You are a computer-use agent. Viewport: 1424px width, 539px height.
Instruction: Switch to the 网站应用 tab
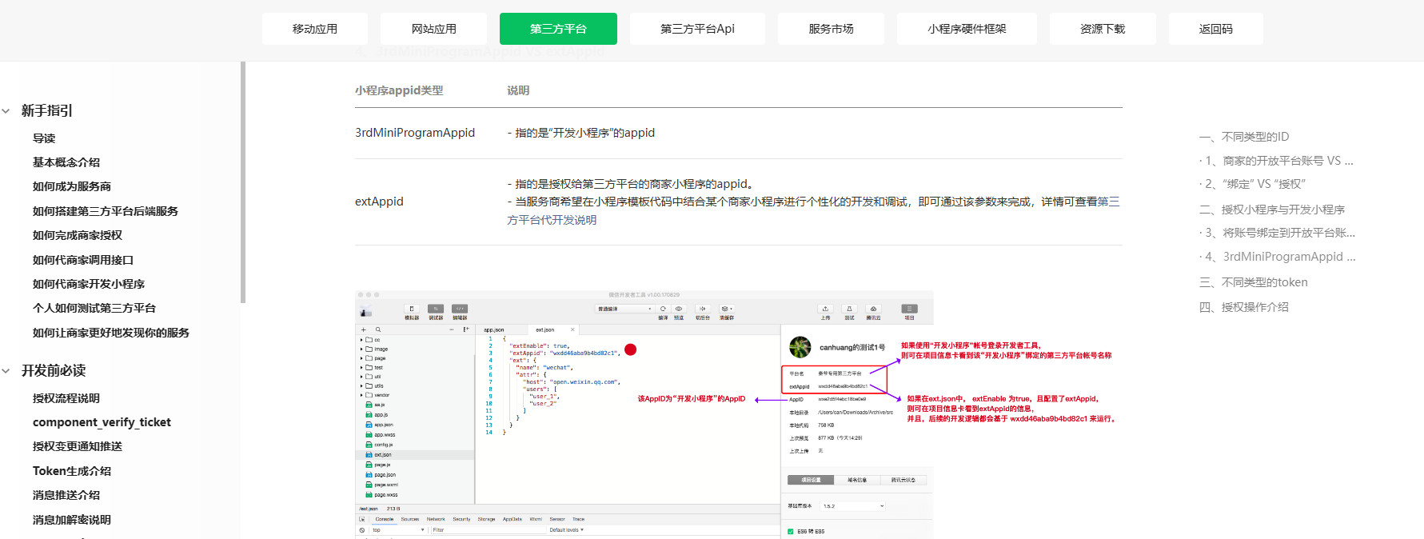tap(433, 29)
